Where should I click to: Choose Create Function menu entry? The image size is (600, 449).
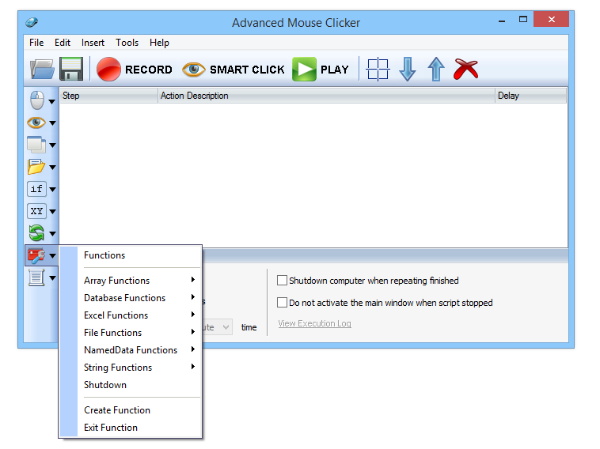pyautogui.click(x=130, y=410)
